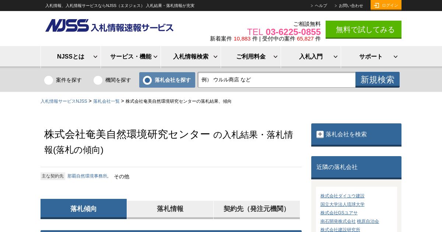Click the 主な契約先 label
The height and width of the screenshot is (232, 442).
(x=53, y=176)
